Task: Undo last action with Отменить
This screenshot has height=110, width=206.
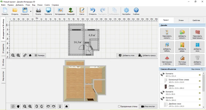Action: 93,11
